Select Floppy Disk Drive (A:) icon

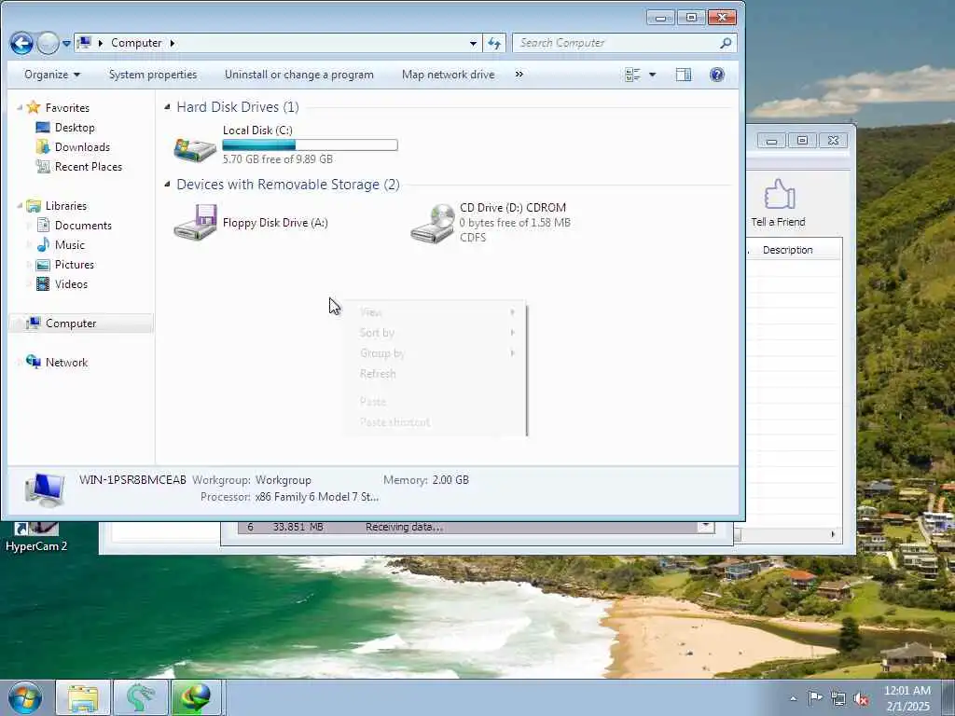tap(195, 223)
